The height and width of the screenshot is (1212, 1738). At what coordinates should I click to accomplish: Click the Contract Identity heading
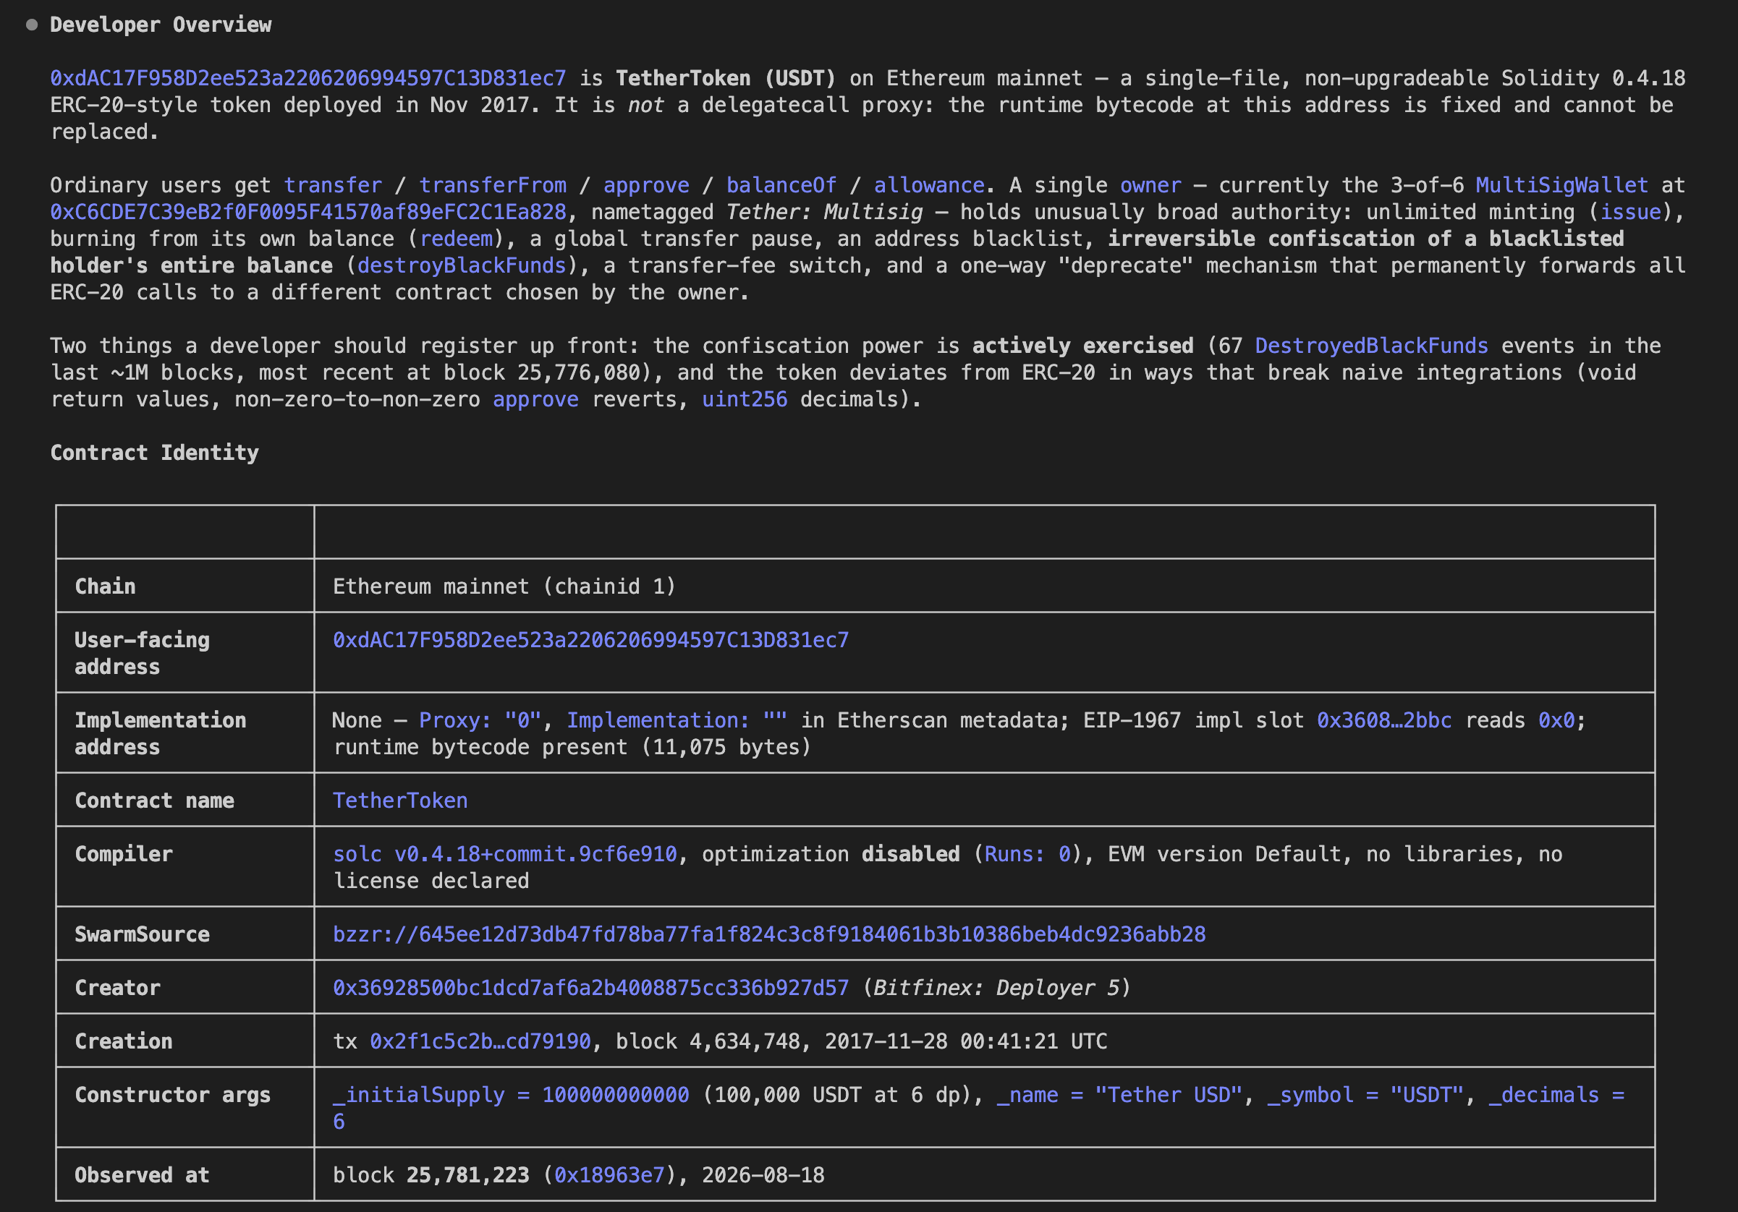click(154, 453)
